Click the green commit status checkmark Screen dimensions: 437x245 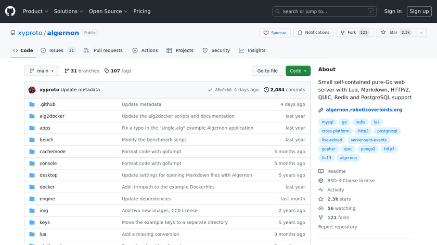tap(210, 90)
